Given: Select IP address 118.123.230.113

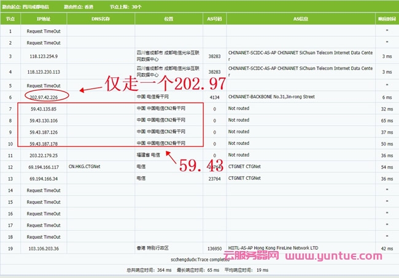Looking at the screenshot, I should click(43, 71).
